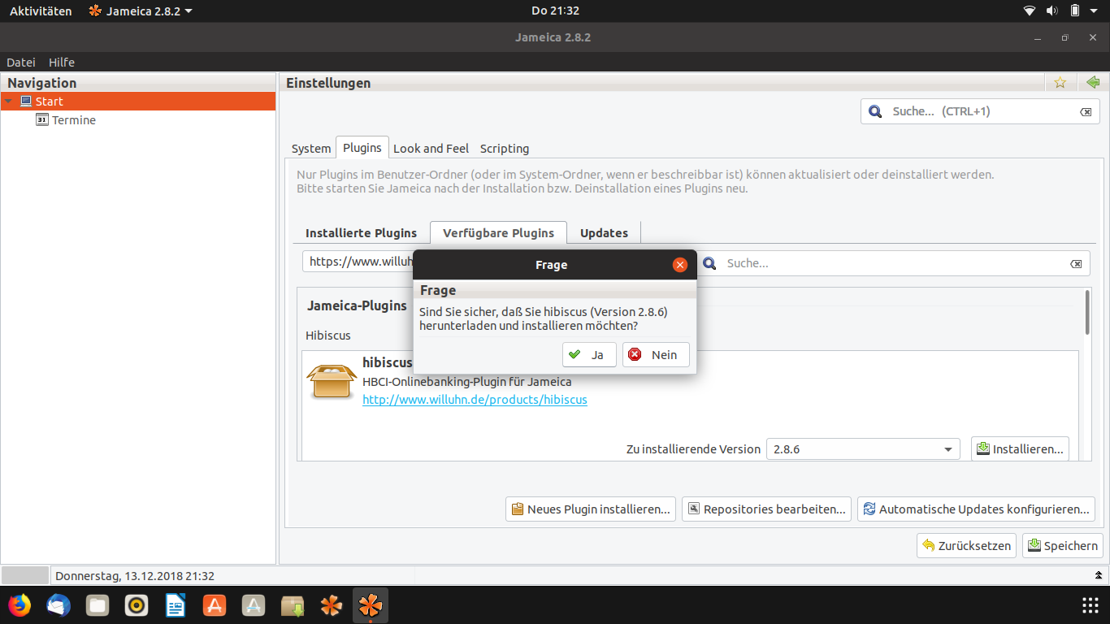Image resolution: width=1110 pixels, height=624 pixels.
Task: Click the plugin search Suche field
Action: tap(894, 263)
